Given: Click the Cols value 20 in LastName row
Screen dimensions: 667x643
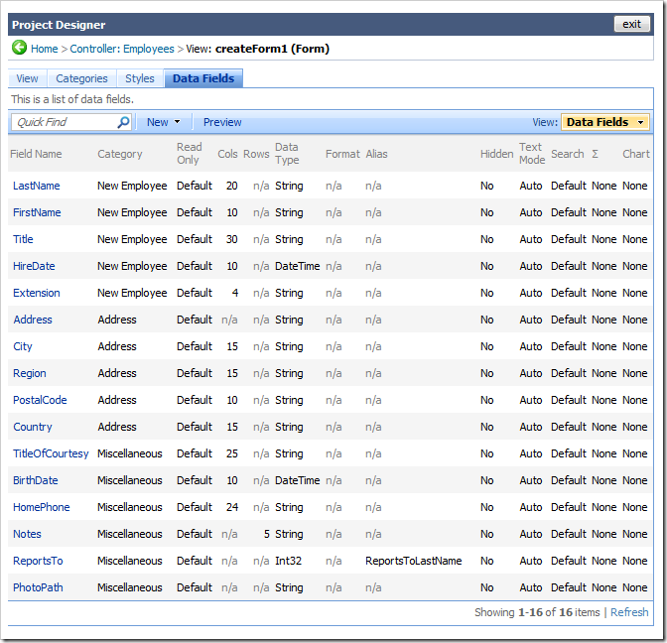Looking at the screenshot, I should pyautogui.click(x=232, y=186).
